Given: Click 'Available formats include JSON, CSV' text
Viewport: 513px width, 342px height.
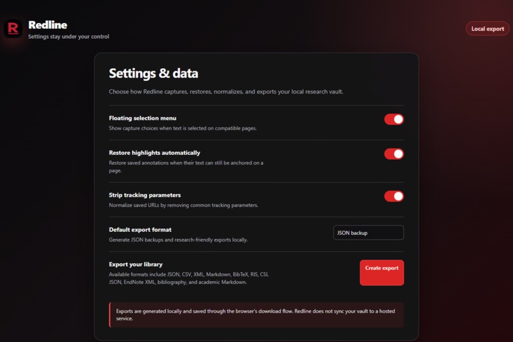Looking at the screenshot, I should (189, 278).
